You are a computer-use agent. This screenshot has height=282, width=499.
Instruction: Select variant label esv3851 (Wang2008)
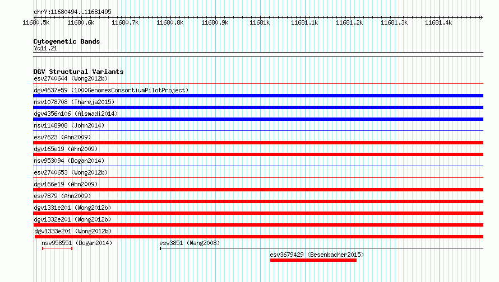coord(190,243)
